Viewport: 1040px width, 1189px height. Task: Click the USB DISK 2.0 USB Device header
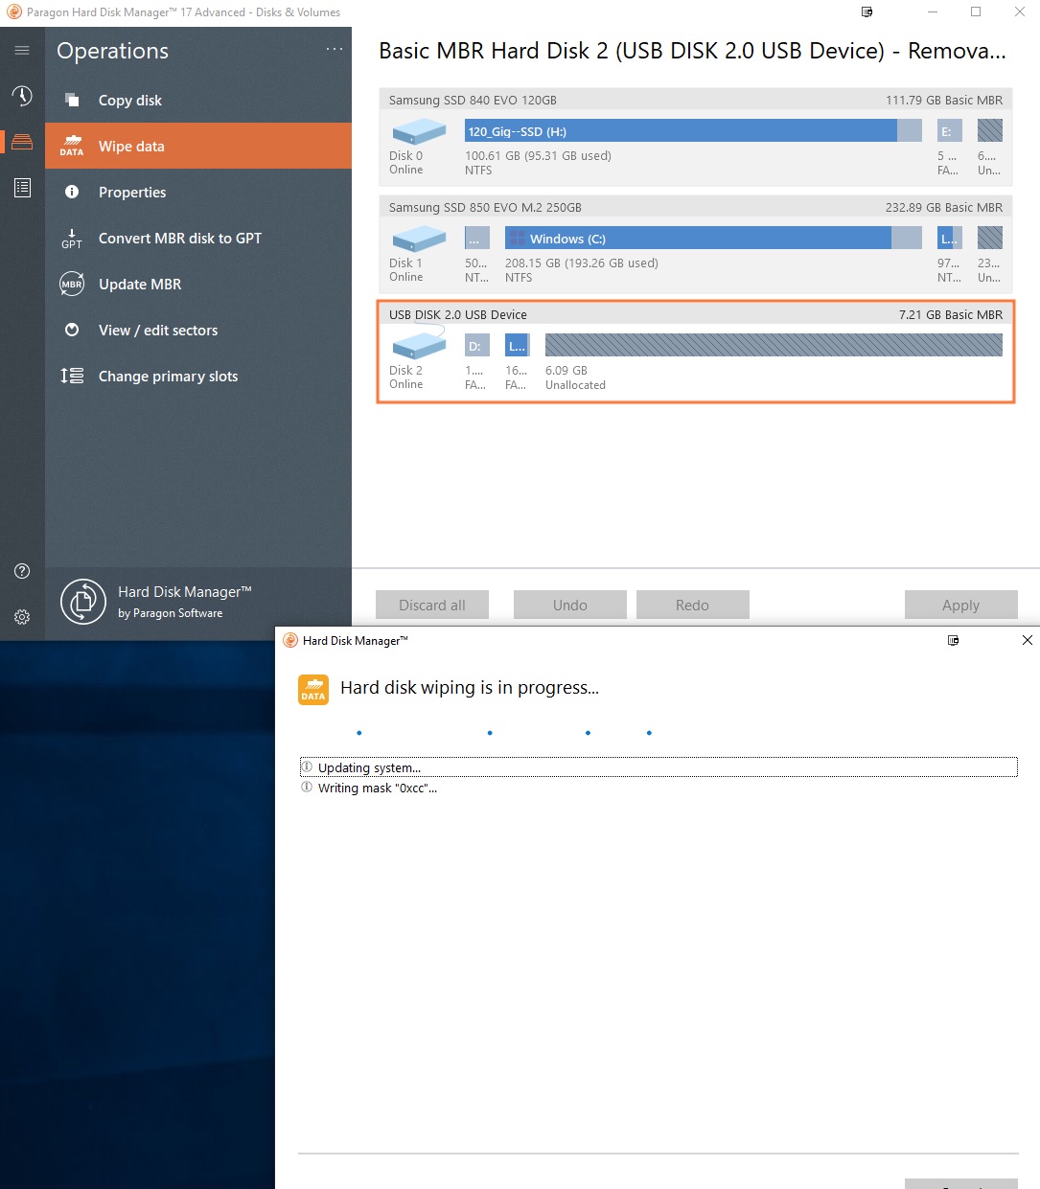click(x=457, y=314)
